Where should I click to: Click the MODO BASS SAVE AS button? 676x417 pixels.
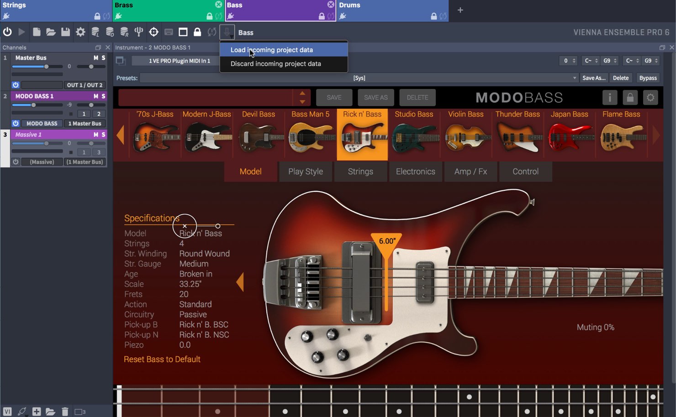376,98
